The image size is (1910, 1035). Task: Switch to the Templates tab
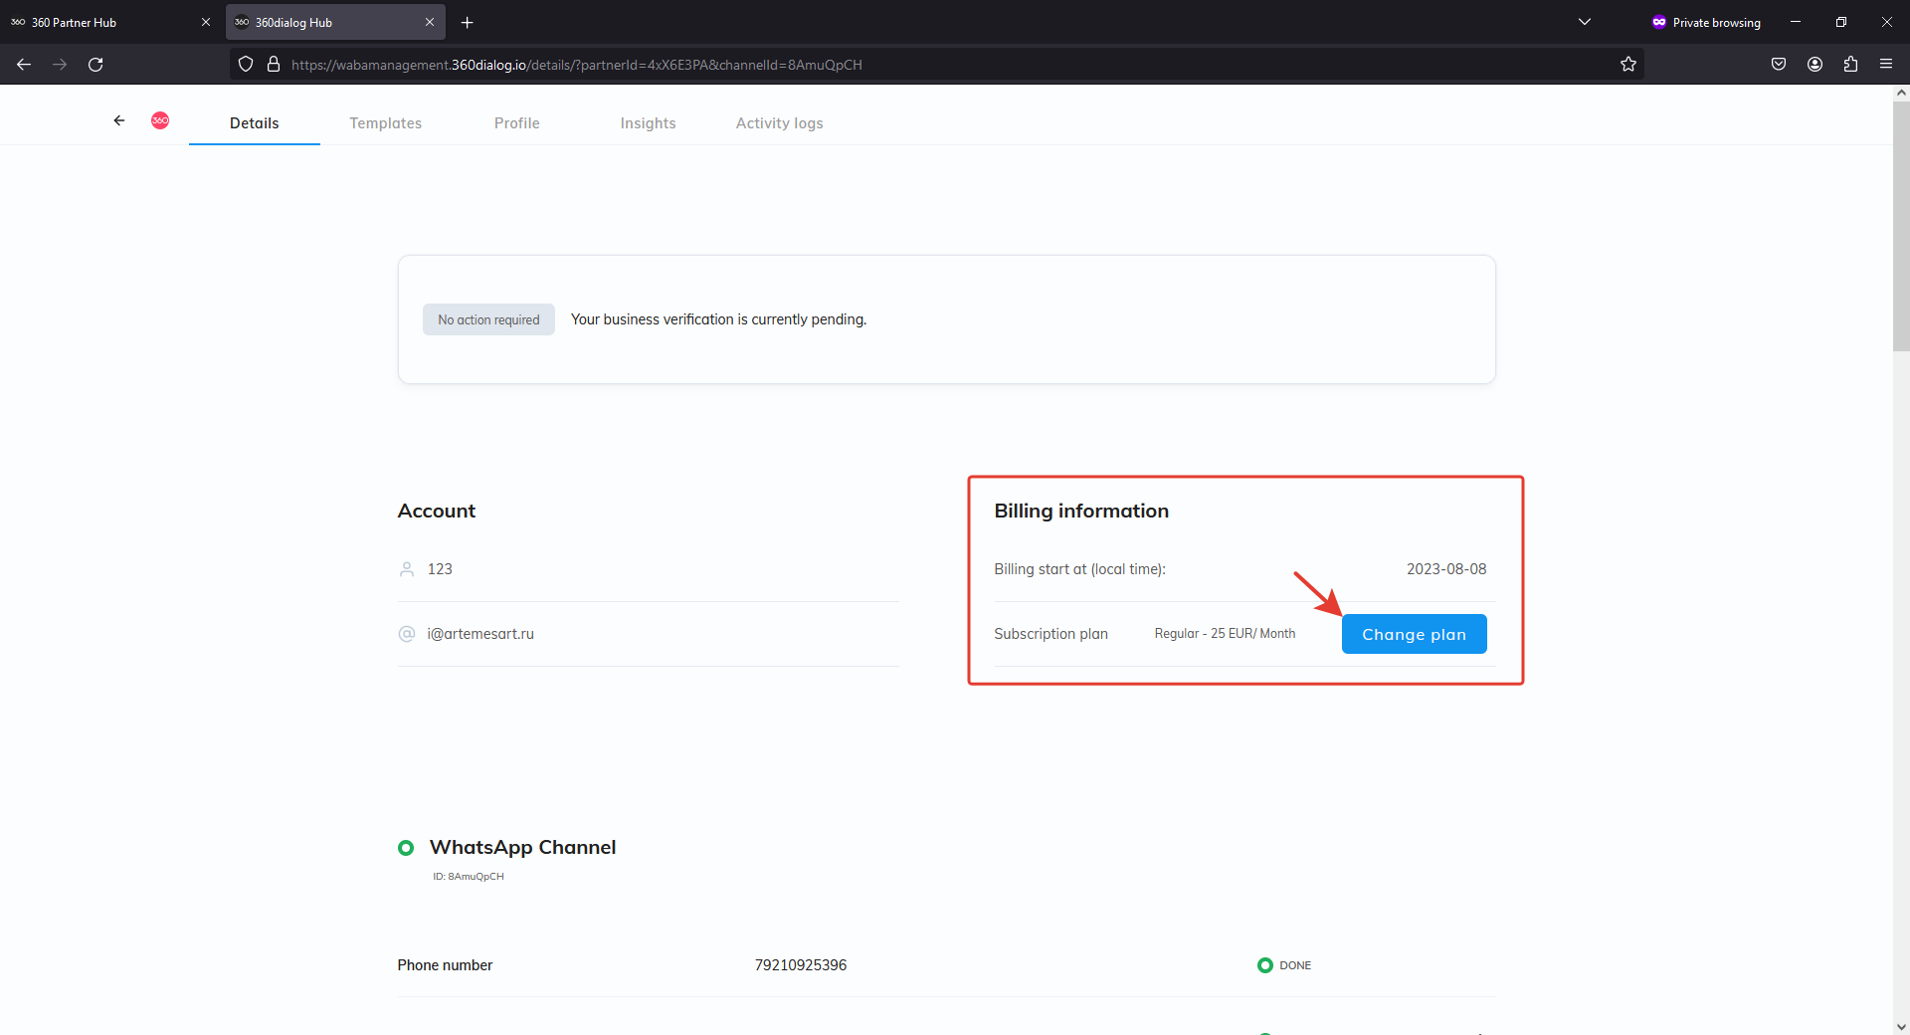[386, 123]
